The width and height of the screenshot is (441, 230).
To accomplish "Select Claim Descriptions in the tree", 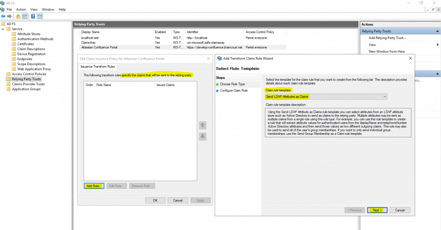I will click(x=31, y=49).
